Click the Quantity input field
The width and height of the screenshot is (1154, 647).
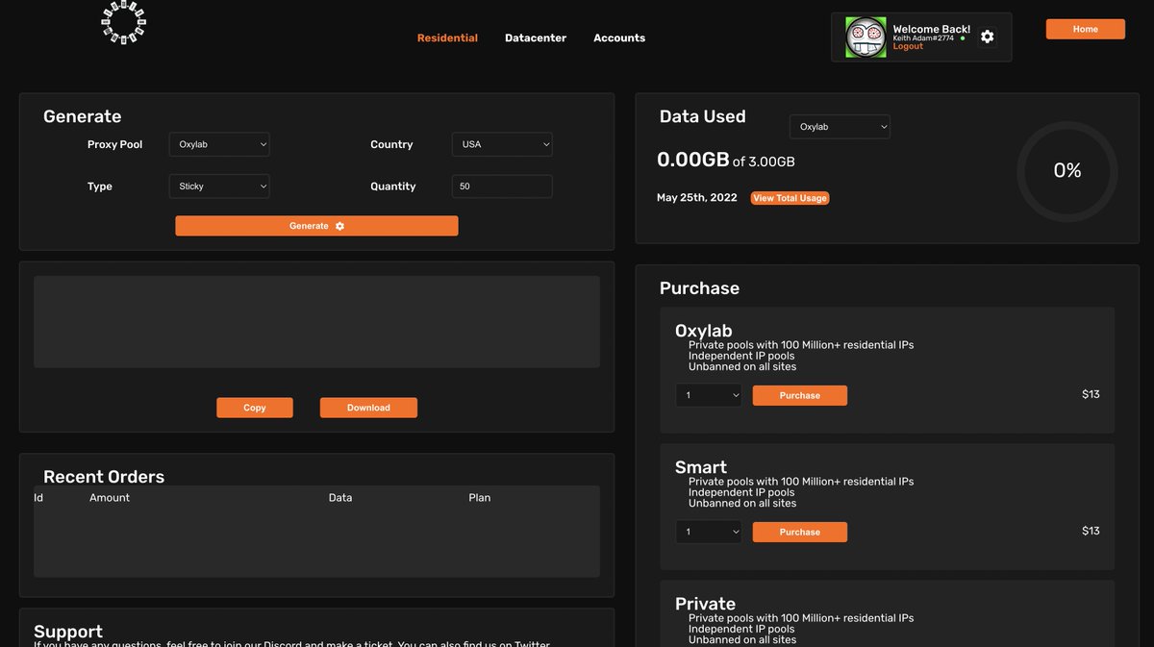[502, 187]
